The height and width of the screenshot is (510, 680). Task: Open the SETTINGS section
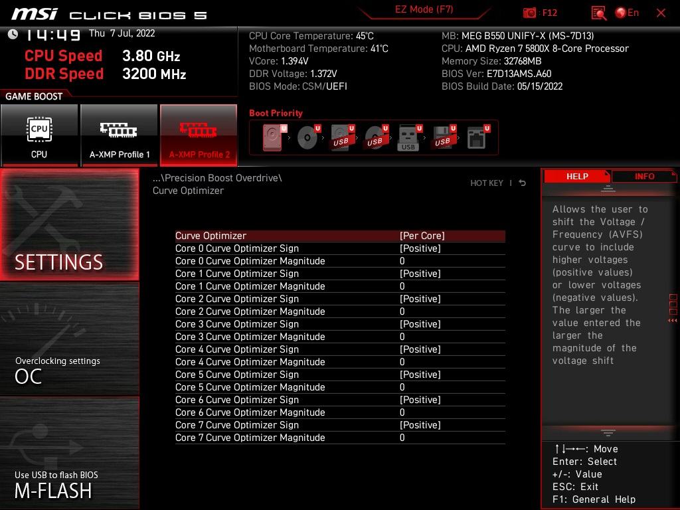(x=69, y=224)
